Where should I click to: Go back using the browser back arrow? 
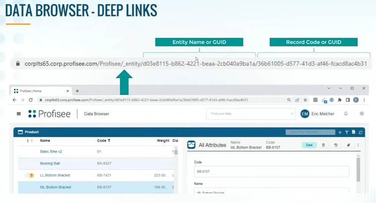14,100
